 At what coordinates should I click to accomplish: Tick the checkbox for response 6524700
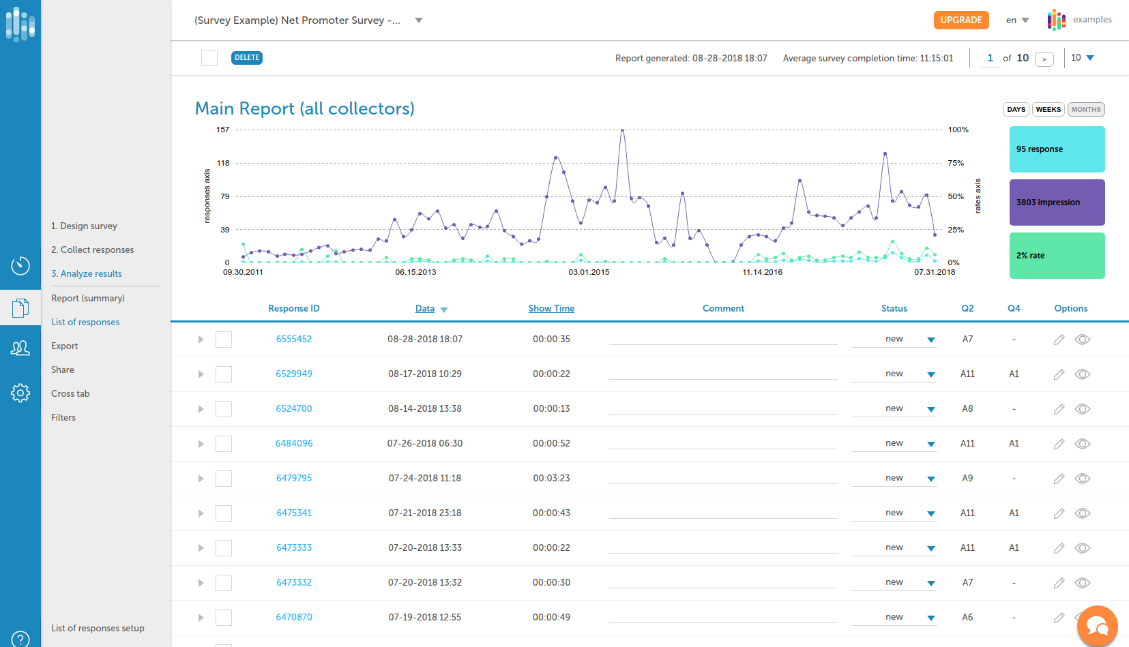[224, 409]
